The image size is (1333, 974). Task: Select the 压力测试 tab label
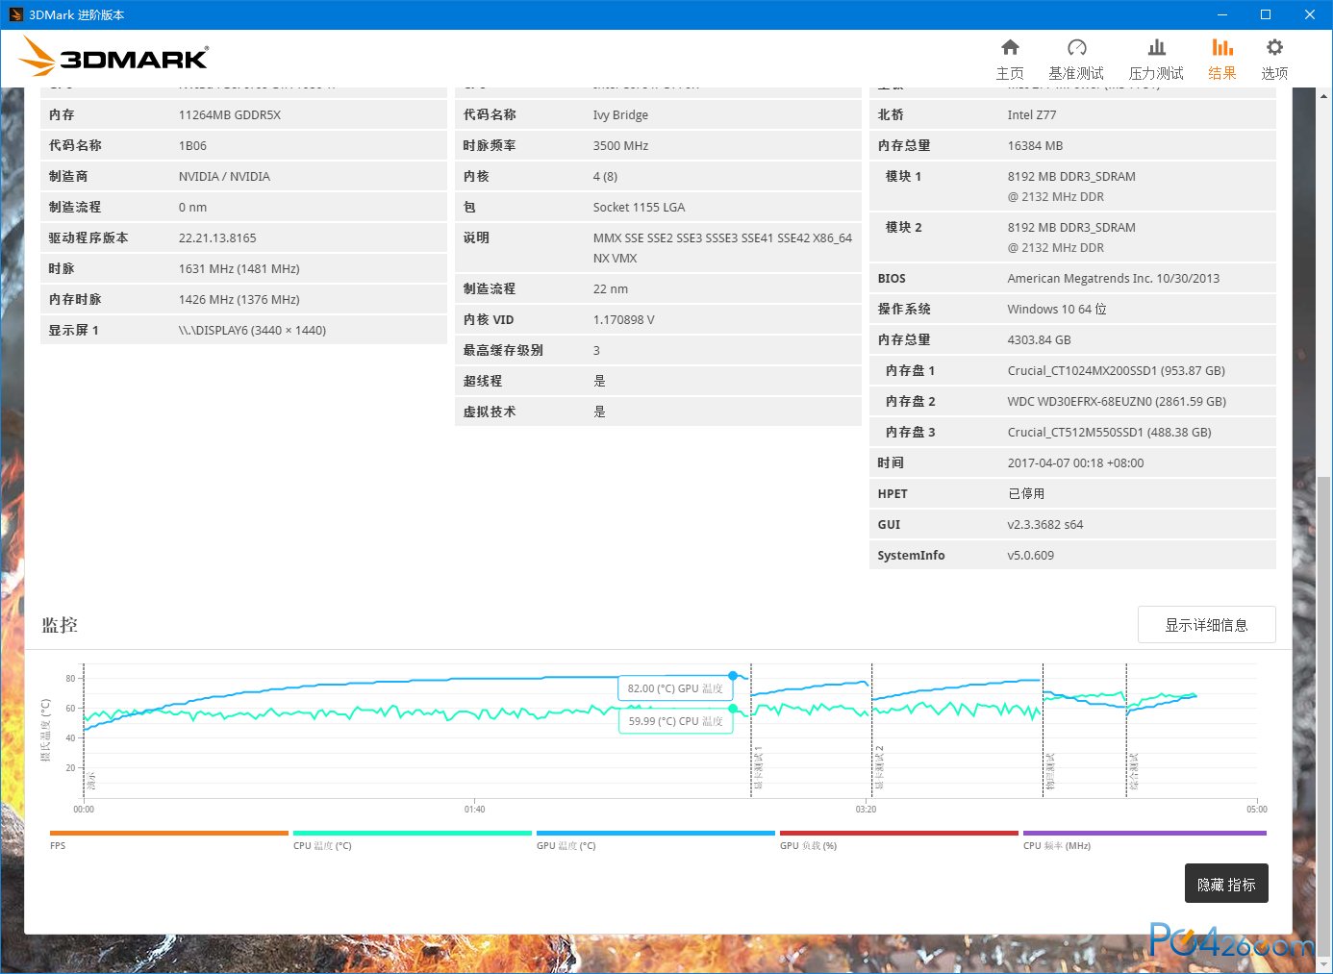(x=1156, y=73)
